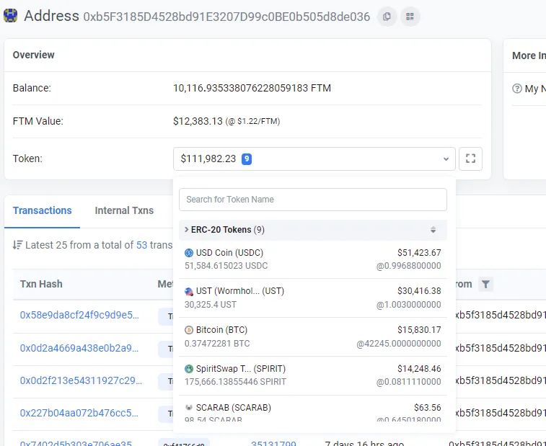The width and height of the screenshot is (546, 446).
Task: Select the $12,383.13 FTM value text
Action: (x=198, y=121)
